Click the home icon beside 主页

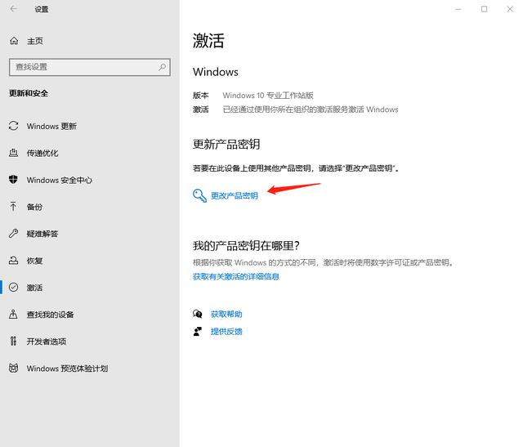pos(14,41)
